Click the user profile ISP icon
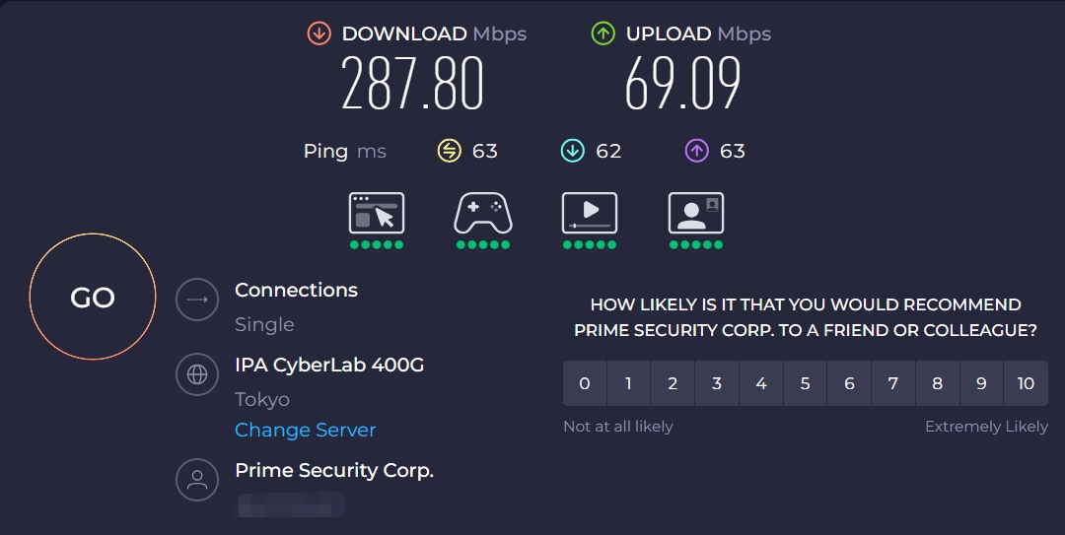The image size is (1065, 535). pyautogui.click(x=197, y=480)
